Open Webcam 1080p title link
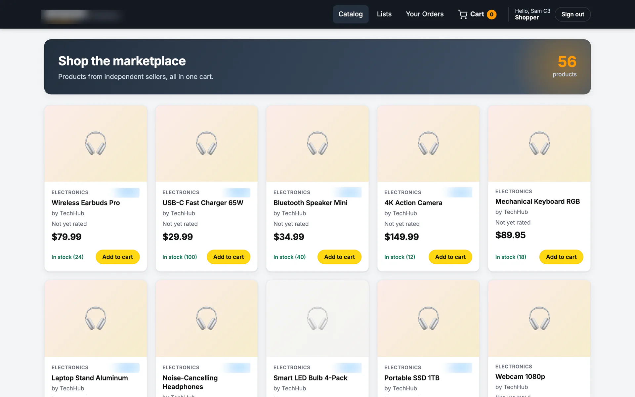The width and height of the screenshot is (635, 397). 520,376
